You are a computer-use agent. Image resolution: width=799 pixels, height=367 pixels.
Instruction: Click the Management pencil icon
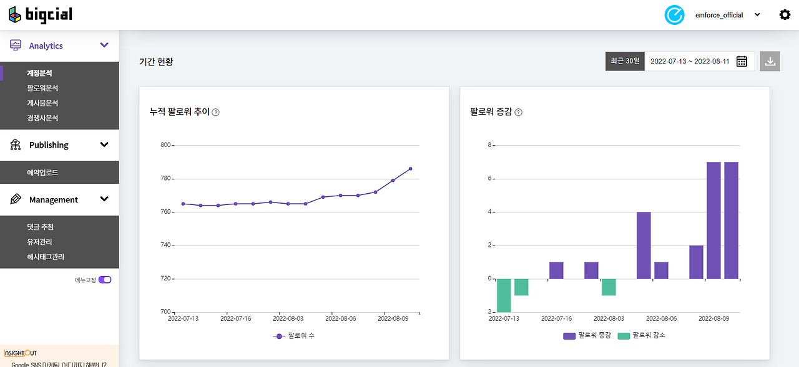[16, 199]
